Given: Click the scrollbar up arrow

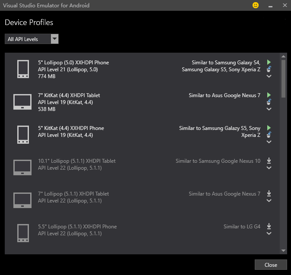Looking at the screenshot, I should (x=283, y=57).
